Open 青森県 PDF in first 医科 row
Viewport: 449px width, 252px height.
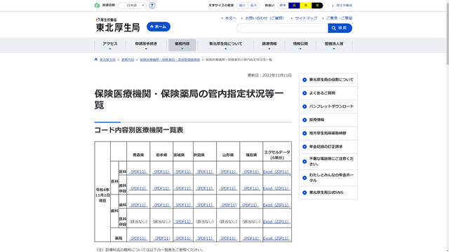(138, 171)
